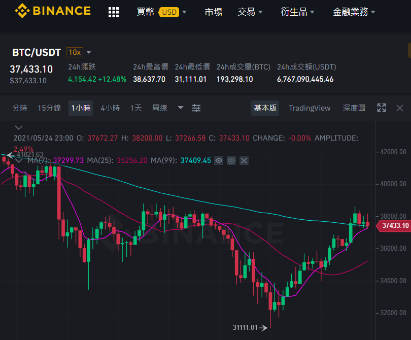
Task: Click the MA(99) value 37409.45
Action: point(195,160)
